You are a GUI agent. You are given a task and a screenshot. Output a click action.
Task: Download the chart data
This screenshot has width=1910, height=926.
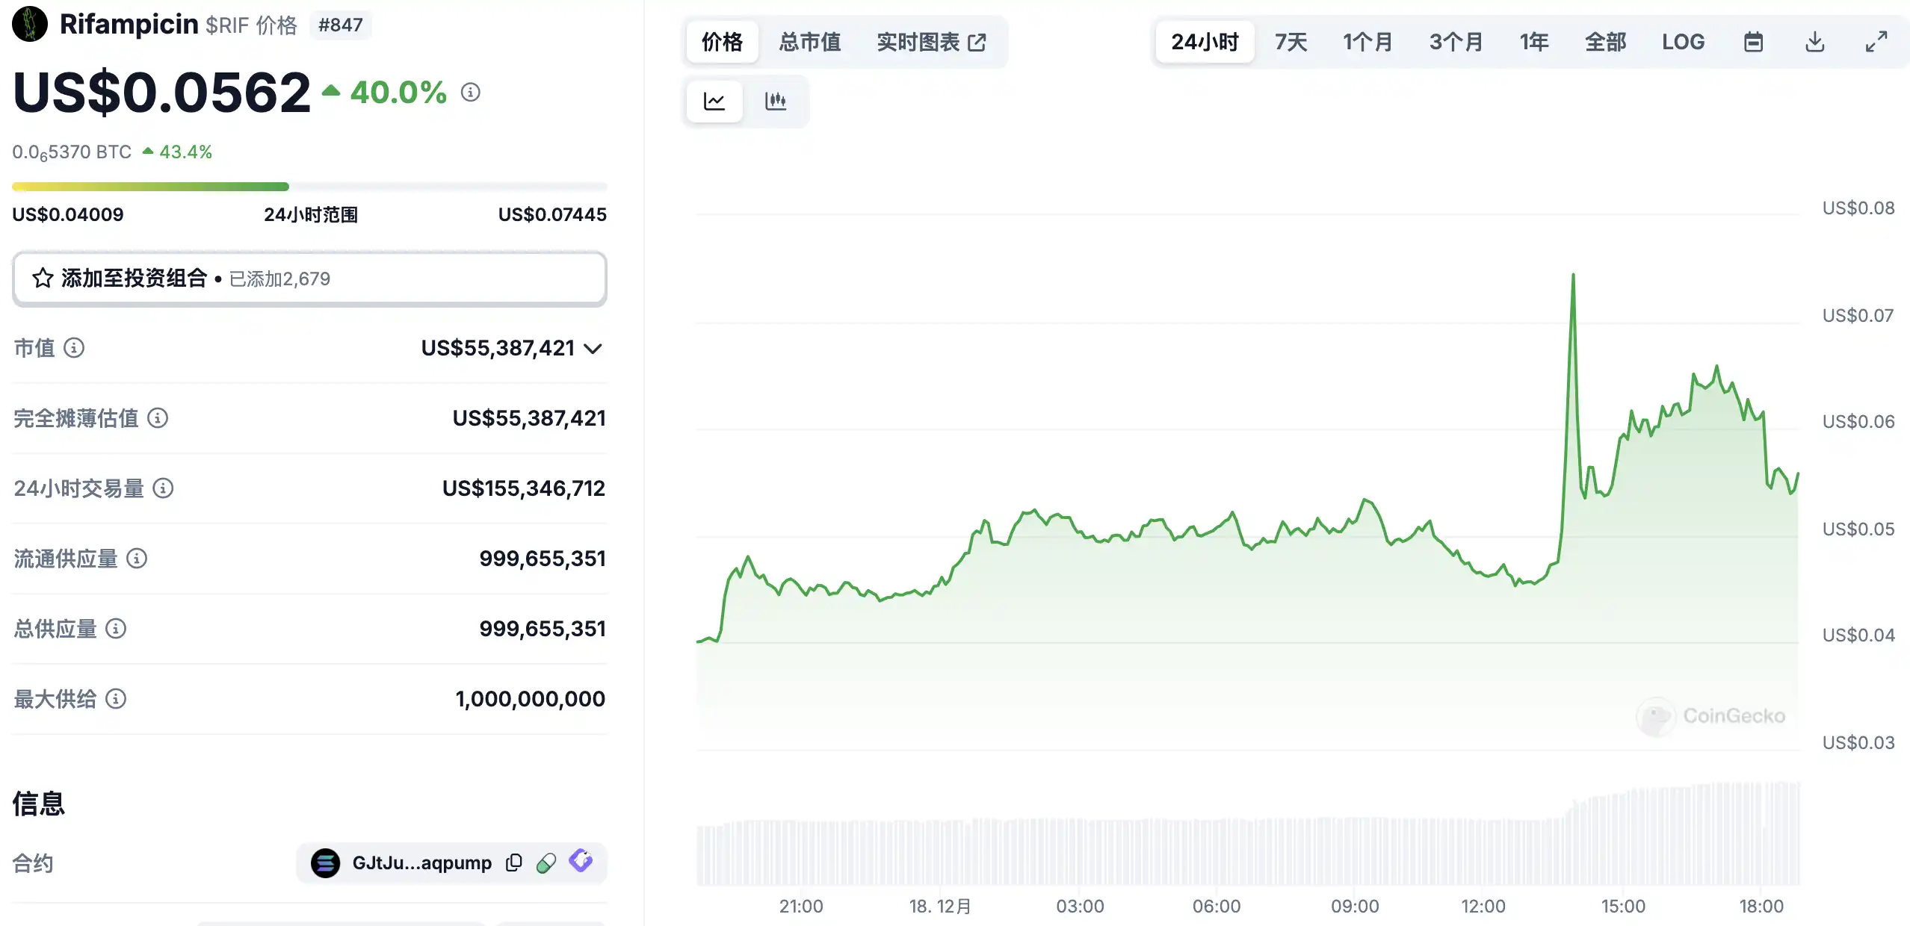[x=1814, y=42]
